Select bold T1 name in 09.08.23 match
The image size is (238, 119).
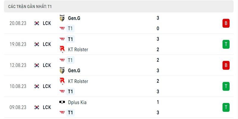(71, 113)
